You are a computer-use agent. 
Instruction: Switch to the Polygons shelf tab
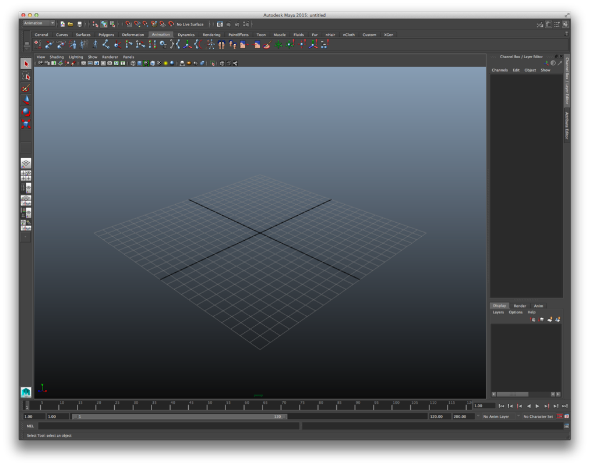point(106,35)
